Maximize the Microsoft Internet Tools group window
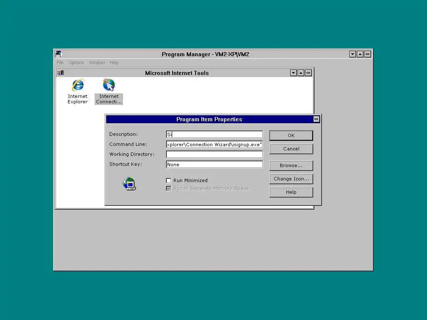Screen dimensions: 427x320 [301, 73]
